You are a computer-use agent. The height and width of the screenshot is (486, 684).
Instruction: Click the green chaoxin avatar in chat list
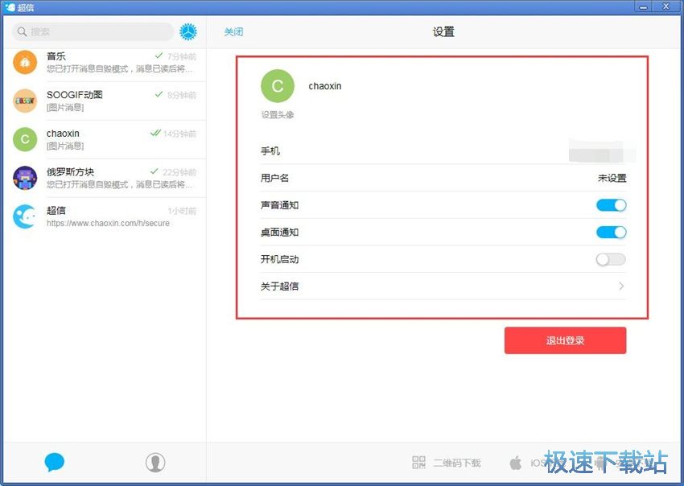tap(25, 139)
